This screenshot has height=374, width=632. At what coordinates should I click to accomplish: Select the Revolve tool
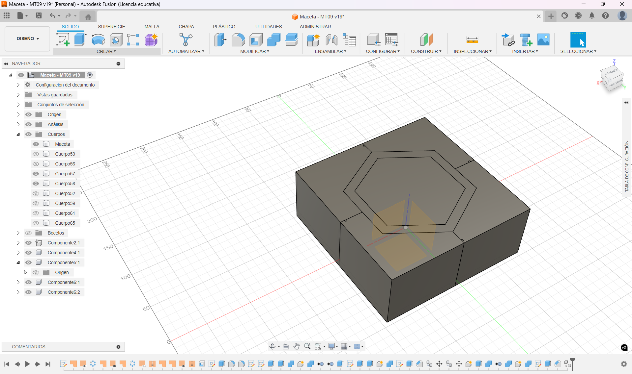click(98, 40)
